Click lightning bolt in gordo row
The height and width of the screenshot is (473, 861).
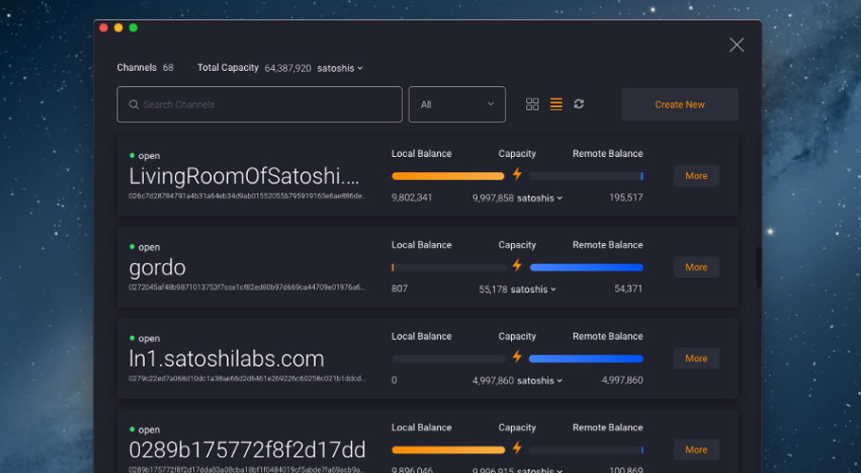[517, 265]
